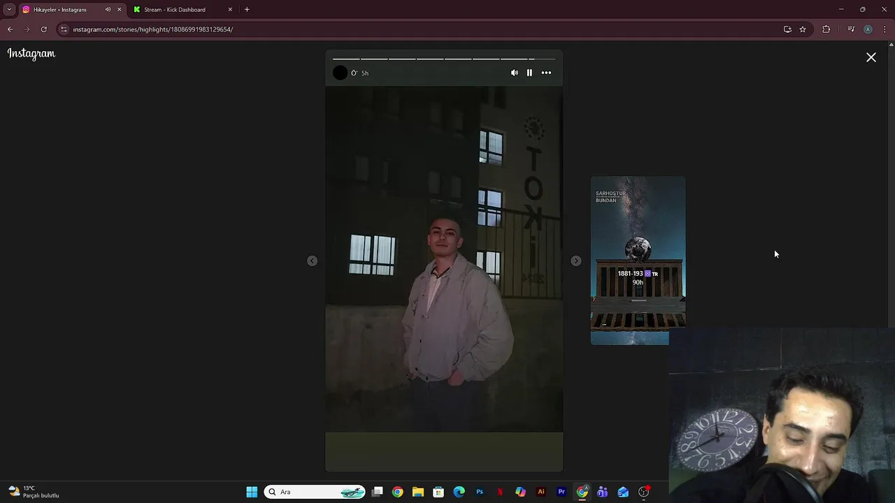Go back in browser history
The width and height of the screenshot is (895, 503).
[x=10, y=29]
